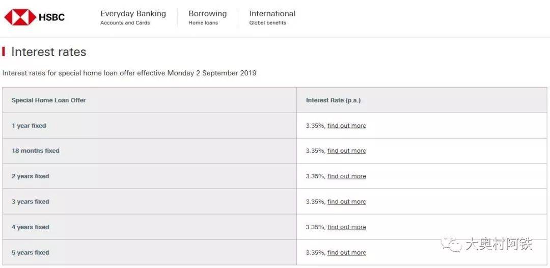Screen dimensions: 550x268
Task: Open find out more for 4 years fixed
Action: coord(347,227)
